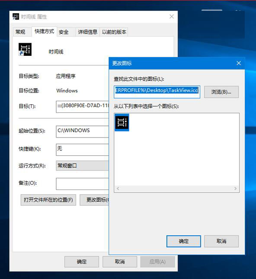Click 取消 in 时间线 属性 window
This screenshot has height=279, width=256.
[x=120, y=262]
